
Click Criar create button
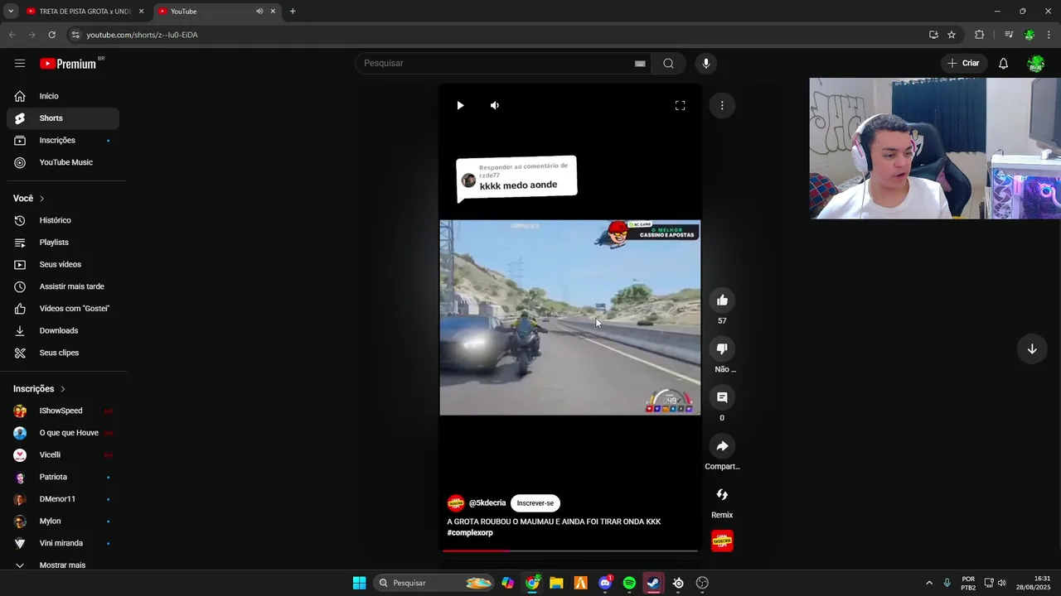click(963, 64)
